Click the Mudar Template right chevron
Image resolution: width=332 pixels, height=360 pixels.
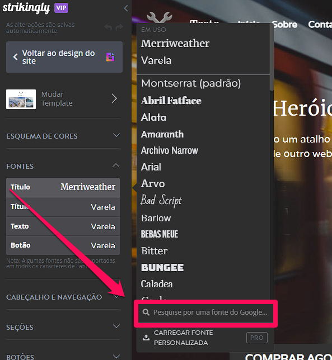(114, 99)
